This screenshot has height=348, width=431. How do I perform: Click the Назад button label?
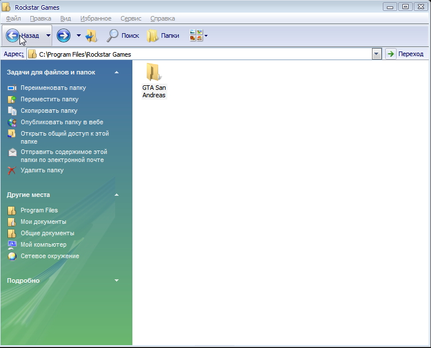(x=30, y=35)
